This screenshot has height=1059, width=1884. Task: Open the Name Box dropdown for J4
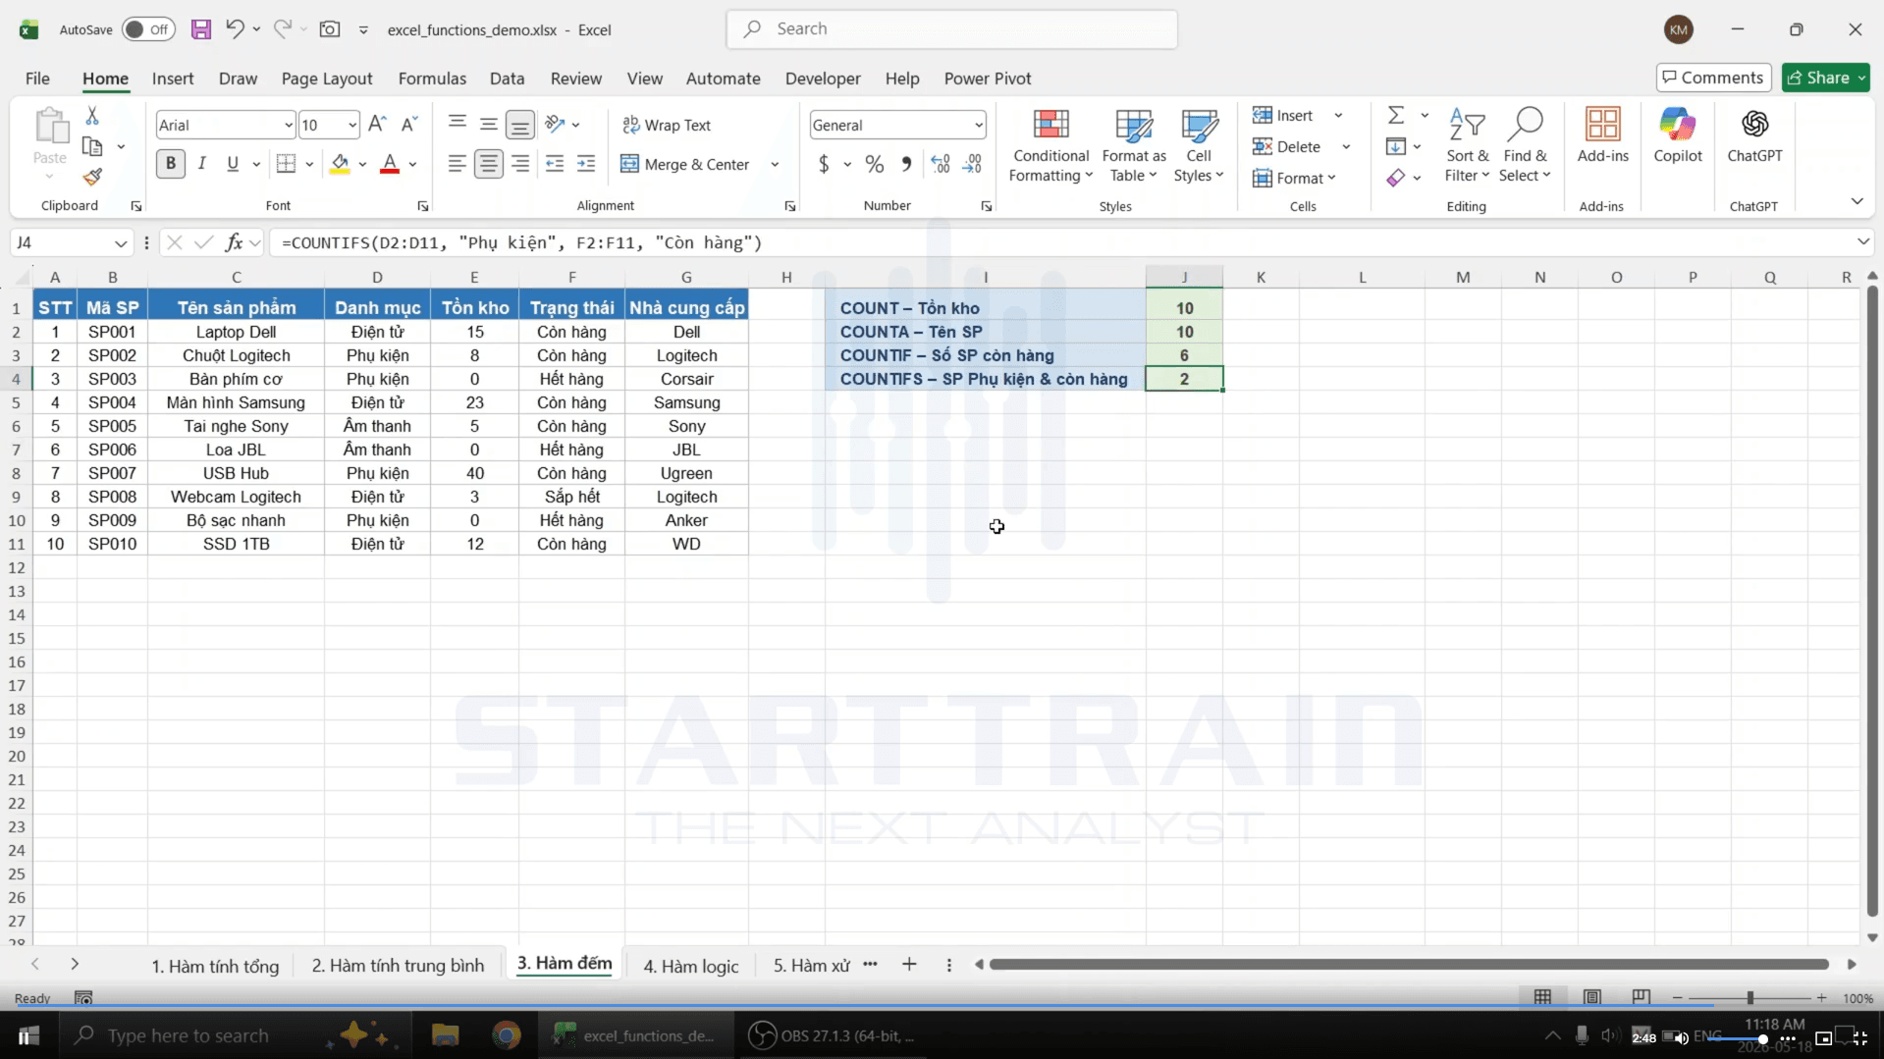coord(121,242)
